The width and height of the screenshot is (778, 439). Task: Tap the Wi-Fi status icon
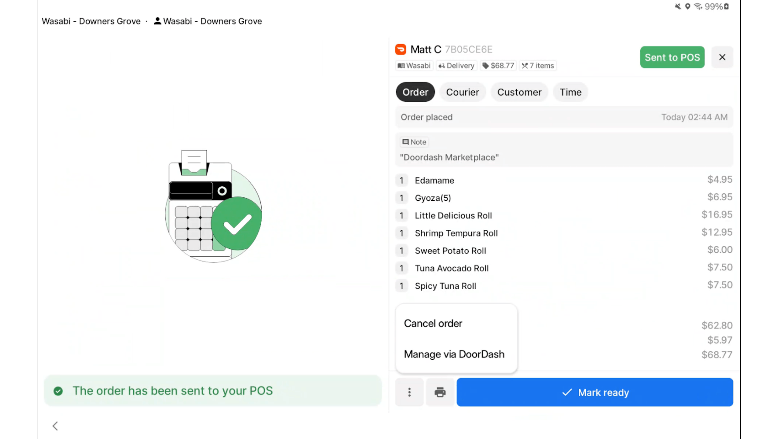698,6
